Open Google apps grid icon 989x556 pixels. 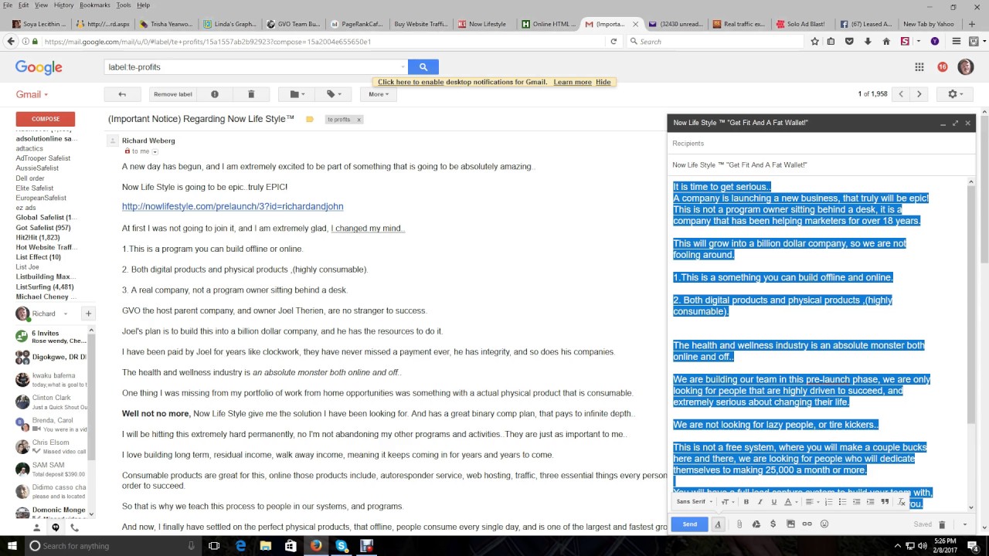click(919, 67)
